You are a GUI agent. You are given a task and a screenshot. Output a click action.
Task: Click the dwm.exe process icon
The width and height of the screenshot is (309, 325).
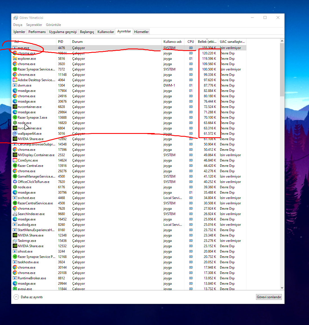coord(15,85)
